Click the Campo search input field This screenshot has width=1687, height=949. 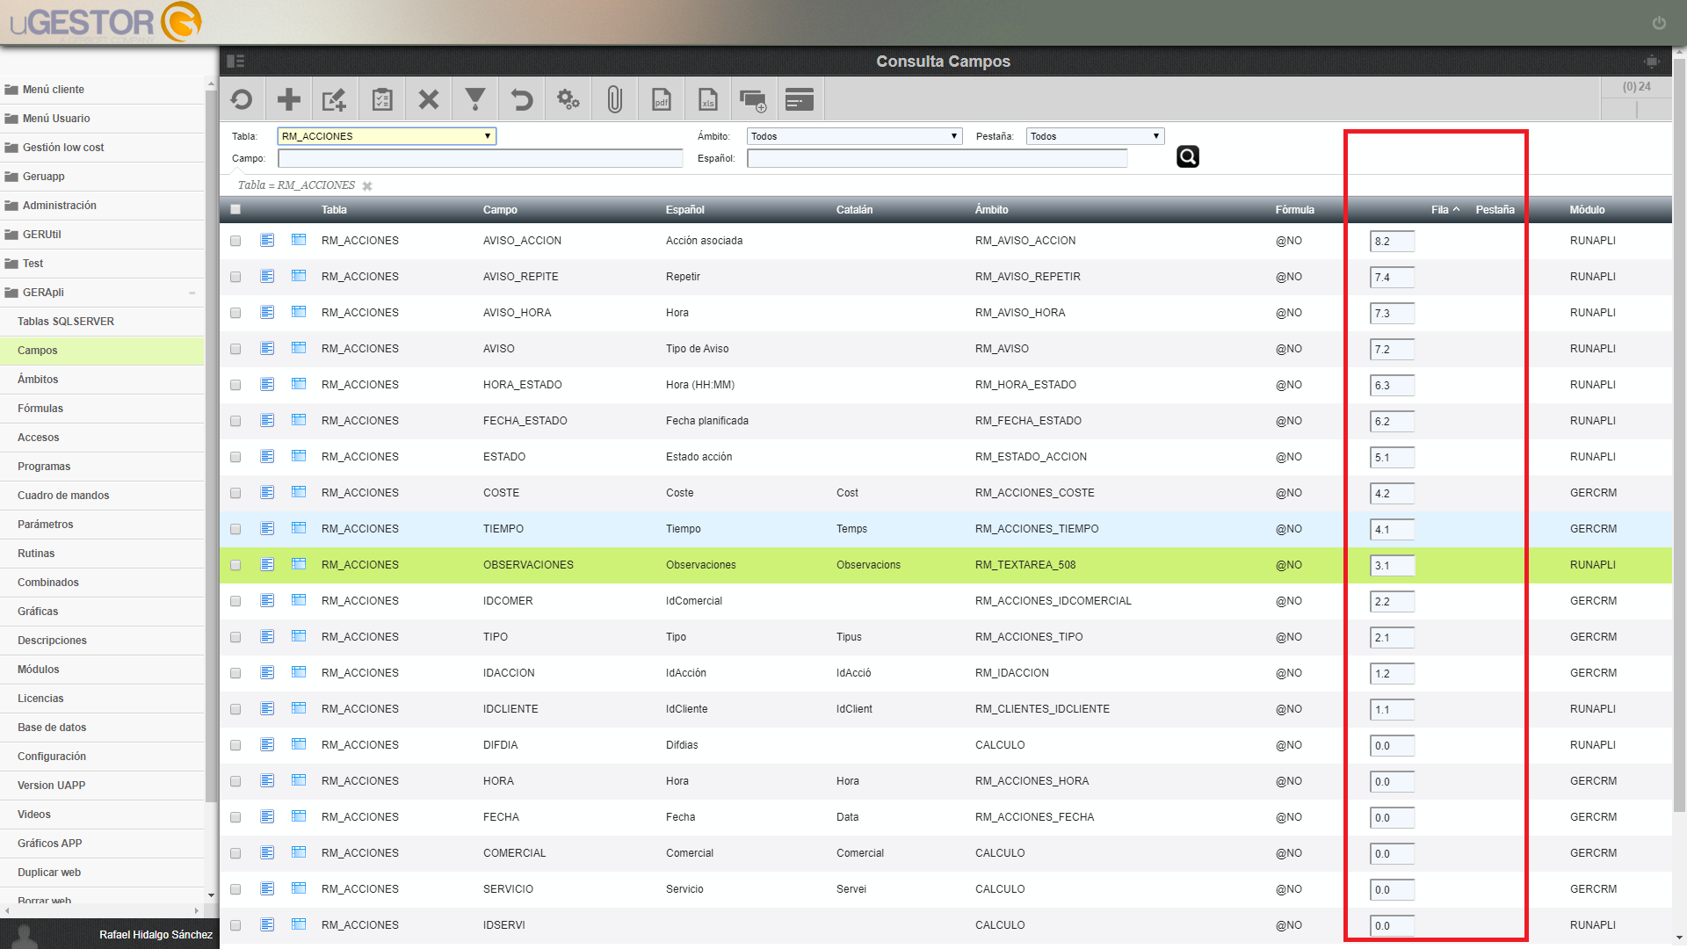[480, 158]
